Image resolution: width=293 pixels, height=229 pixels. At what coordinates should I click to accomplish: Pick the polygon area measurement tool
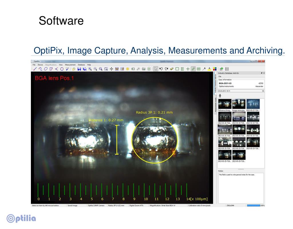(51, 69)
